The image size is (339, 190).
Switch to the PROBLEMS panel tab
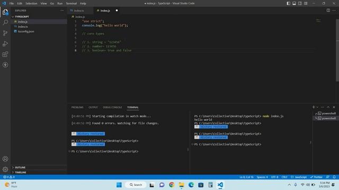[x=77, y=107]
